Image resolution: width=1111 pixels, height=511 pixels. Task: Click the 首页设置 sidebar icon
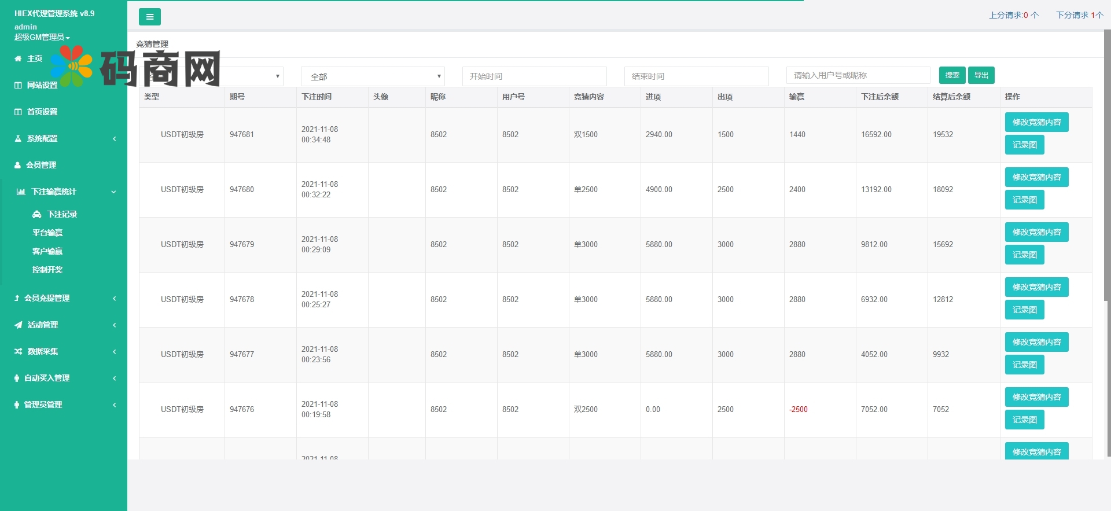(x=18, y=112)
